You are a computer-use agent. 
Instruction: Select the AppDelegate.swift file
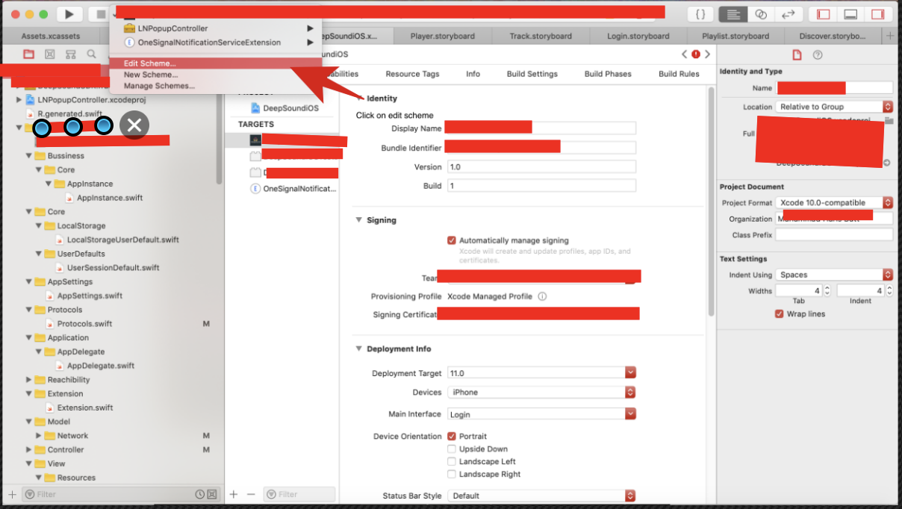(x=101, y=366)
